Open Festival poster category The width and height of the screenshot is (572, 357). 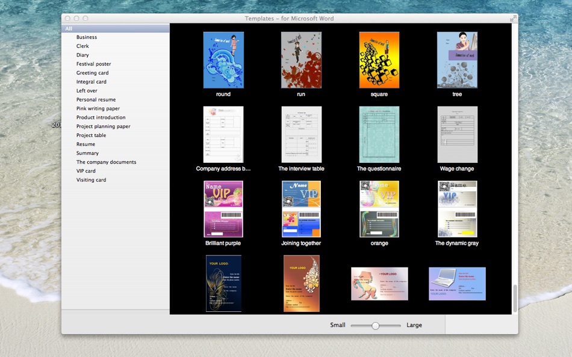click(x=93, y=64)
